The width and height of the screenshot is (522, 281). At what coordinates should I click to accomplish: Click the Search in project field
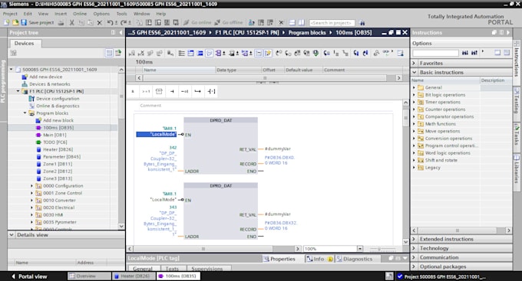(332, 22)
